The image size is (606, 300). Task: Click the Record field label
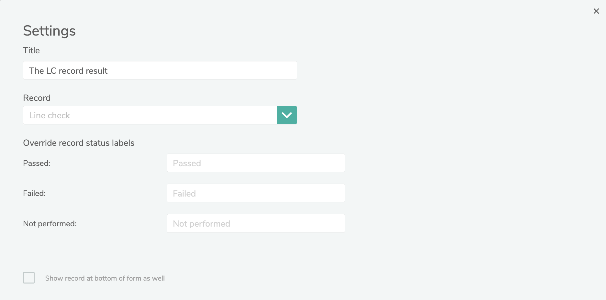point(37,98)
